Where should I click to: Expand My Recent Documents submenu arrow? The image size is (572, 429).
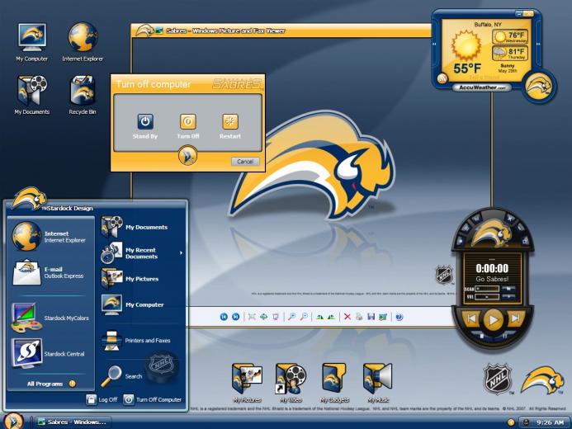click(181, 253)
